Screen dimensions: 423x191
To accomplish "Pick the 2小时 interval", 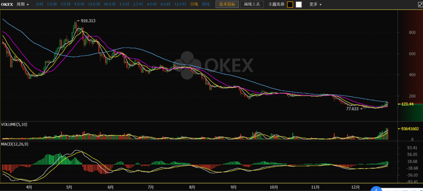I will (x=138, y=4).
